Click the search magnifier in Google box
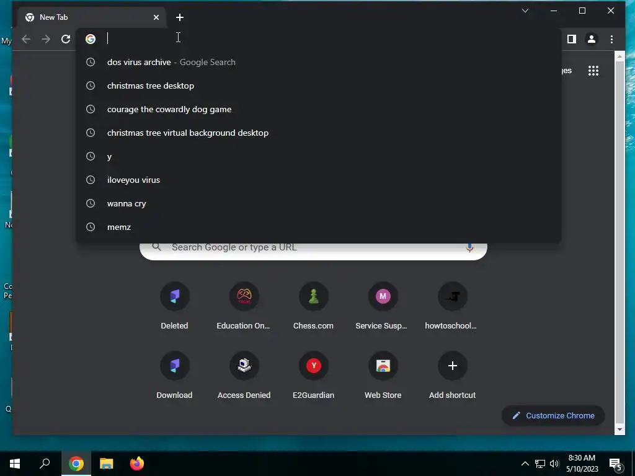The width and height of the screenshot is (635, 476). tap(156, 247)
